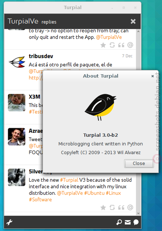The image size is (162, 231).
Task: Click the scrollbar down arrow
Action: tap(138, 213)
